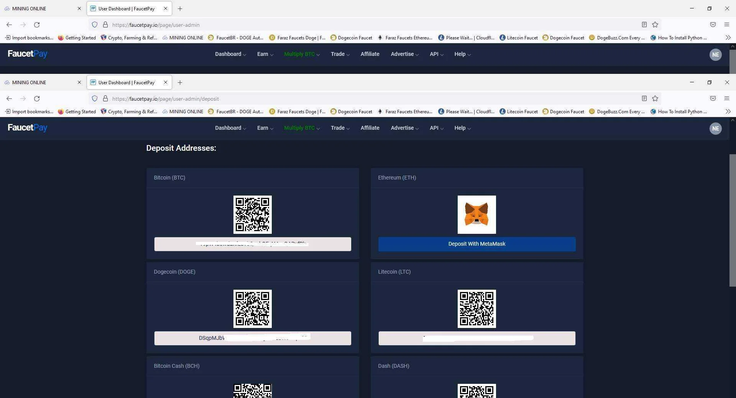Click the deposit page vertical scrollbar thumb

click(732, 220)
